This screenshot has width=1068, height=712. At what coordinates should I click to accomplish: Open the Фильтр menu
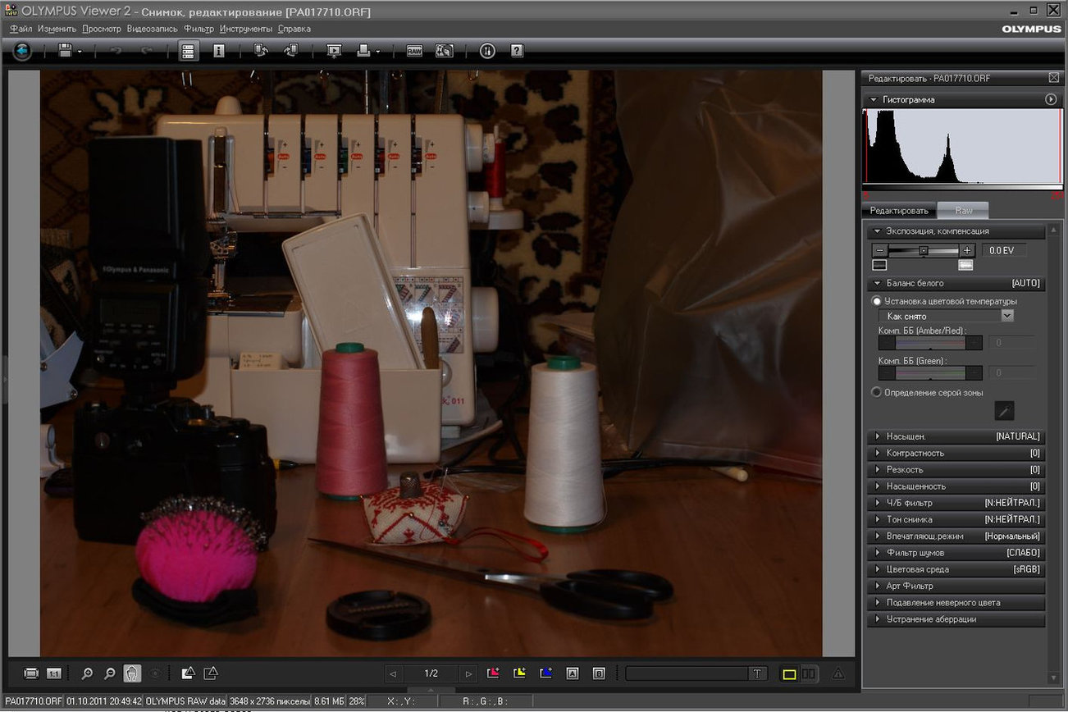pyautogui.click(x=199, y=29)
